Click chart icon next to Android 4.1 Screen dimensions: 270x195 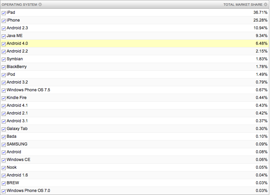click(4, 106)
